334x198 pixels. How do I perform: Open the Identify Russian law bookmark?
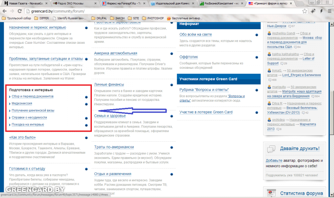coord(70,18)
